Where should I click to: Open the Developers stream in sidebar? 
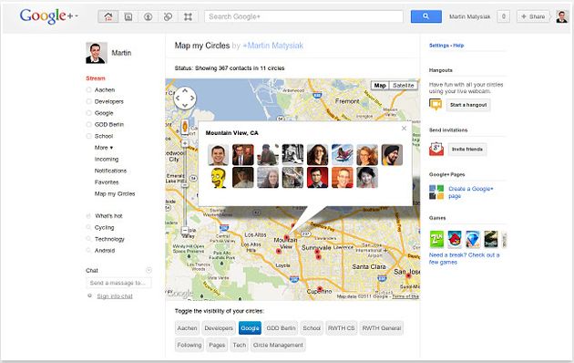pos(109,101)
